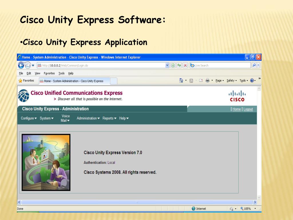Screen dimensions: 293x220
Task: Click the Search magnifier icon
Action: click(254, 65)
